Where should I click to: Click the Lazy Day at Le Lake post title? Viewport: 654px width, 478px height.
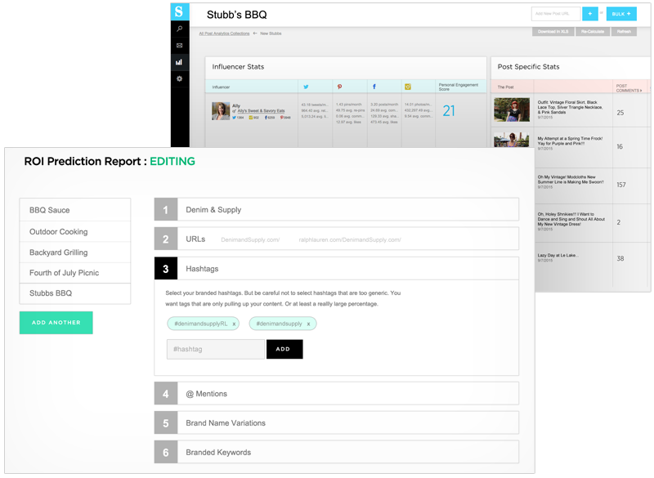coord(558,255)
